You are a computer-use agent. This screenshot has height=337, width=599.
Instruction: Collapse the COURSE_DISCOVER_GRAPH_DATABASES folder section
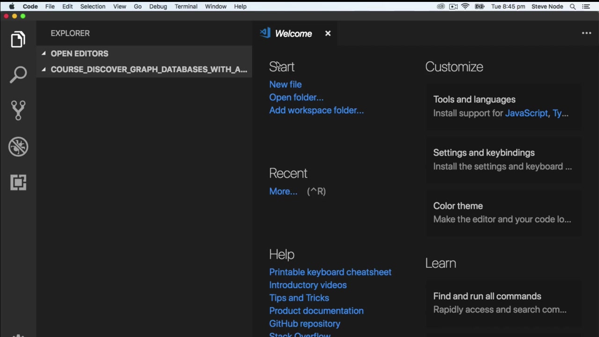(144, 69)
